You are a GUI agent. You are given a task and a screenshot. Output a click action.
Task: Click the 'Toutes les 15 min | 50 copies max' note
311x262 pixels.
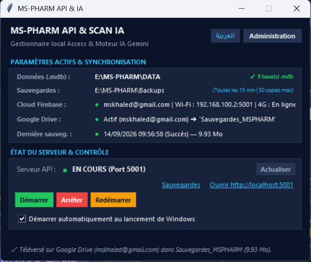point(253,90)
